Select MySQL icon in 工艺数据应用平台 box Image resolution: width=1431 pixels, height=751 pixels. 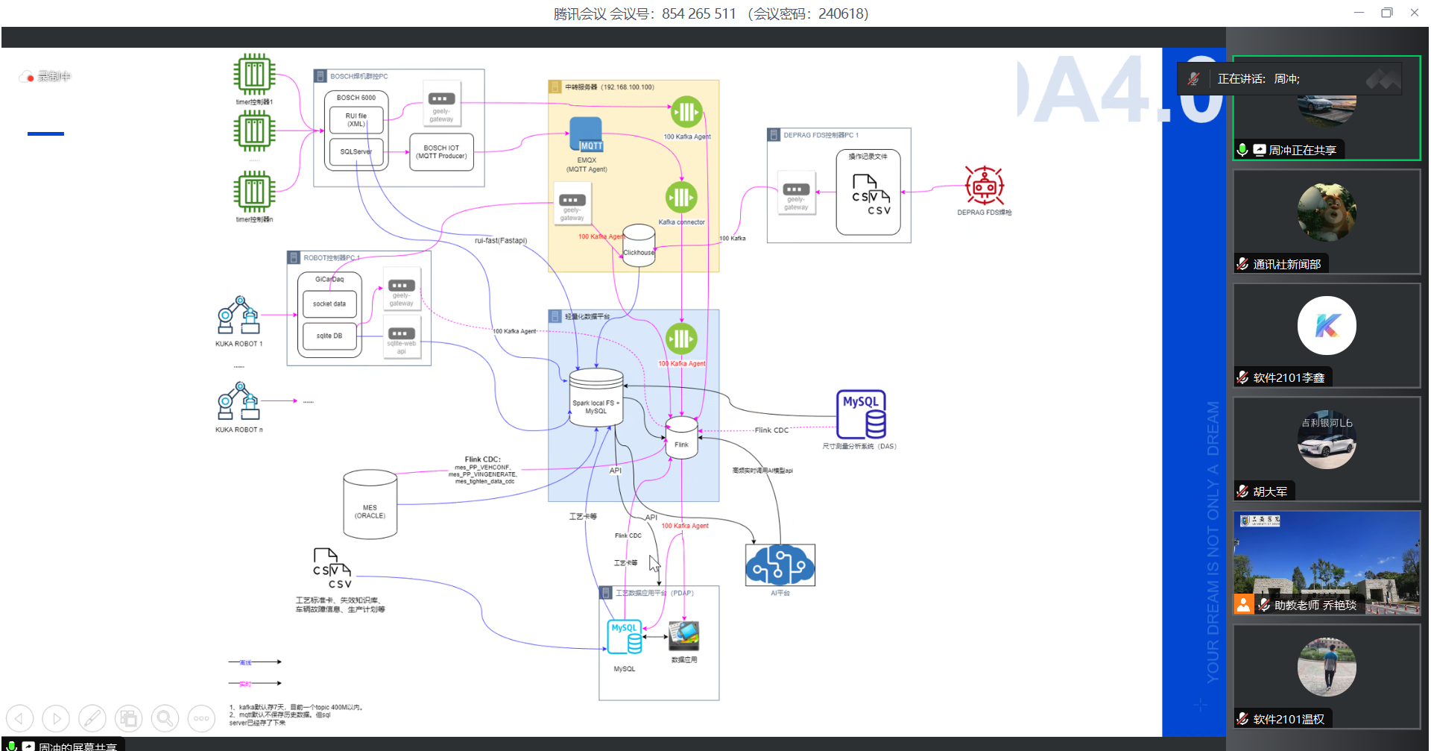625,638
